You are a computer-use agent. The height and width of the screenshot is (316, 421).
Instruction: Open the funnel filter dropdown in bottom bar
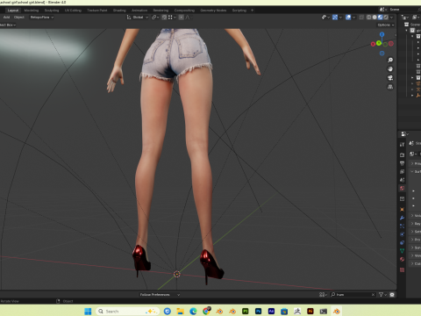point(382,295)
